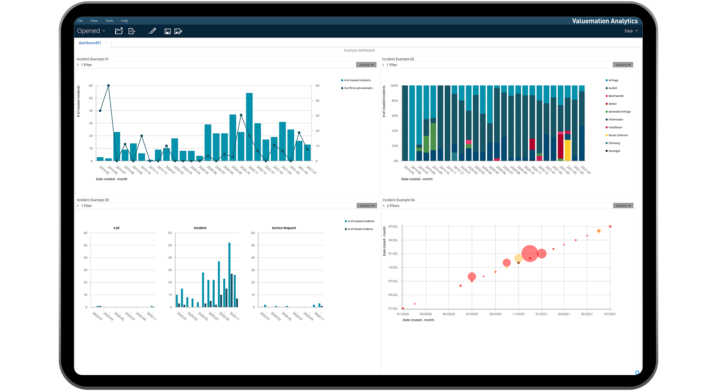The image size is (717, 391).
Task: Click the open folder icon
Action: (x=119, y=31)
